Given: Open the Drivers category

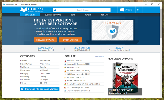Looking at the screenshot, I should click(23, 83).
